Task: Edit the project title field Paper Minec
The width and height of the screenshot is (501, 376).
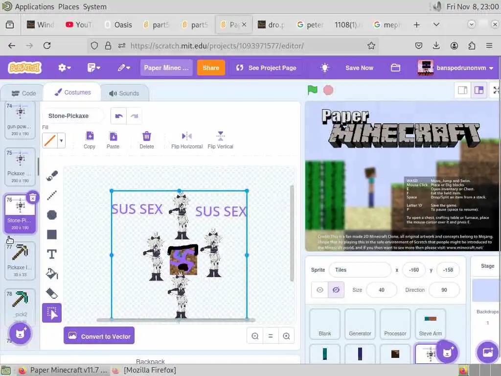Action: (166, 68)
